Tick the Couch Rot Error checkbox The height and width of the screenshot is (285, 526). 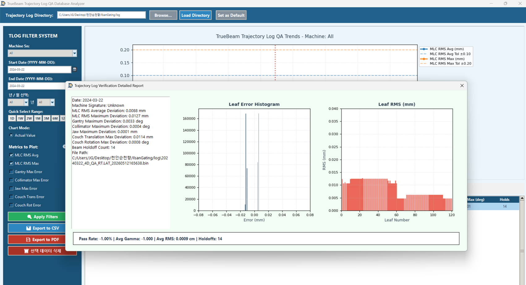pos(11,205)
